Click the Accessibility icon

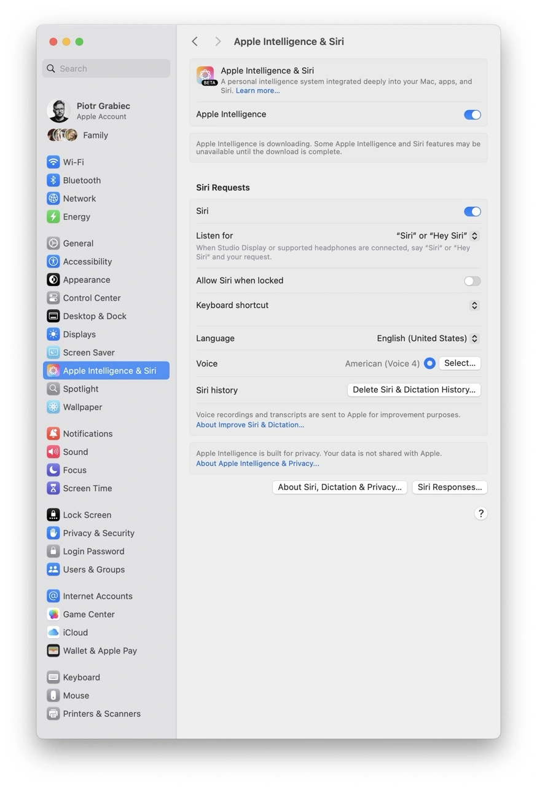pos(53,261)
